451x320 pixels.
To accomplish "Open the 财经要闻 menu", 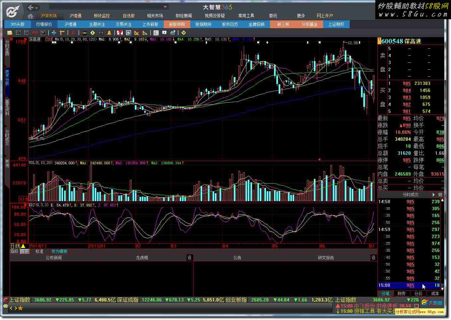I will [x=184, y=16].
